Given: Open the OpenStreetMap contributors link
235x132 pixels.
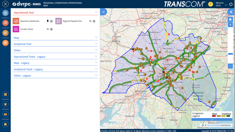Looking at the screenshot, I should (x=213, y=125).
